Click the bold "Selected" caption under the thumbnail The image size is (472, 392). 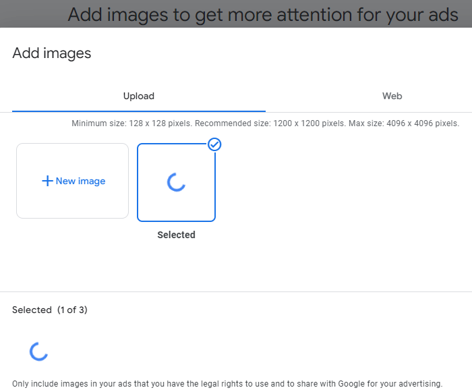(176, 235)
